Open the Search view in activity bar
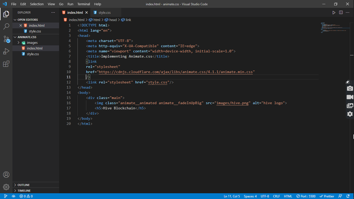Screen dimensions: 354x199 pos(6,26)
